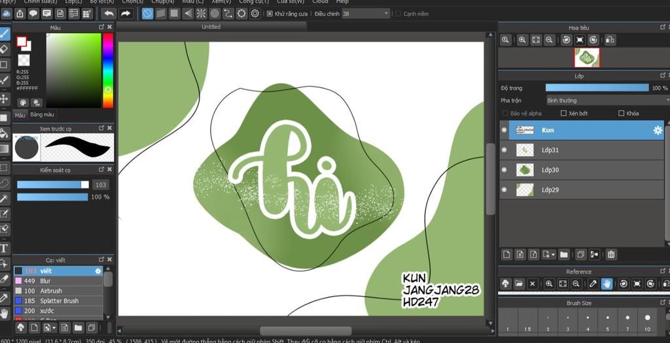Redo the last undone action
The height and width of the screenshot is (343, 670).
(x=125, y=14)
